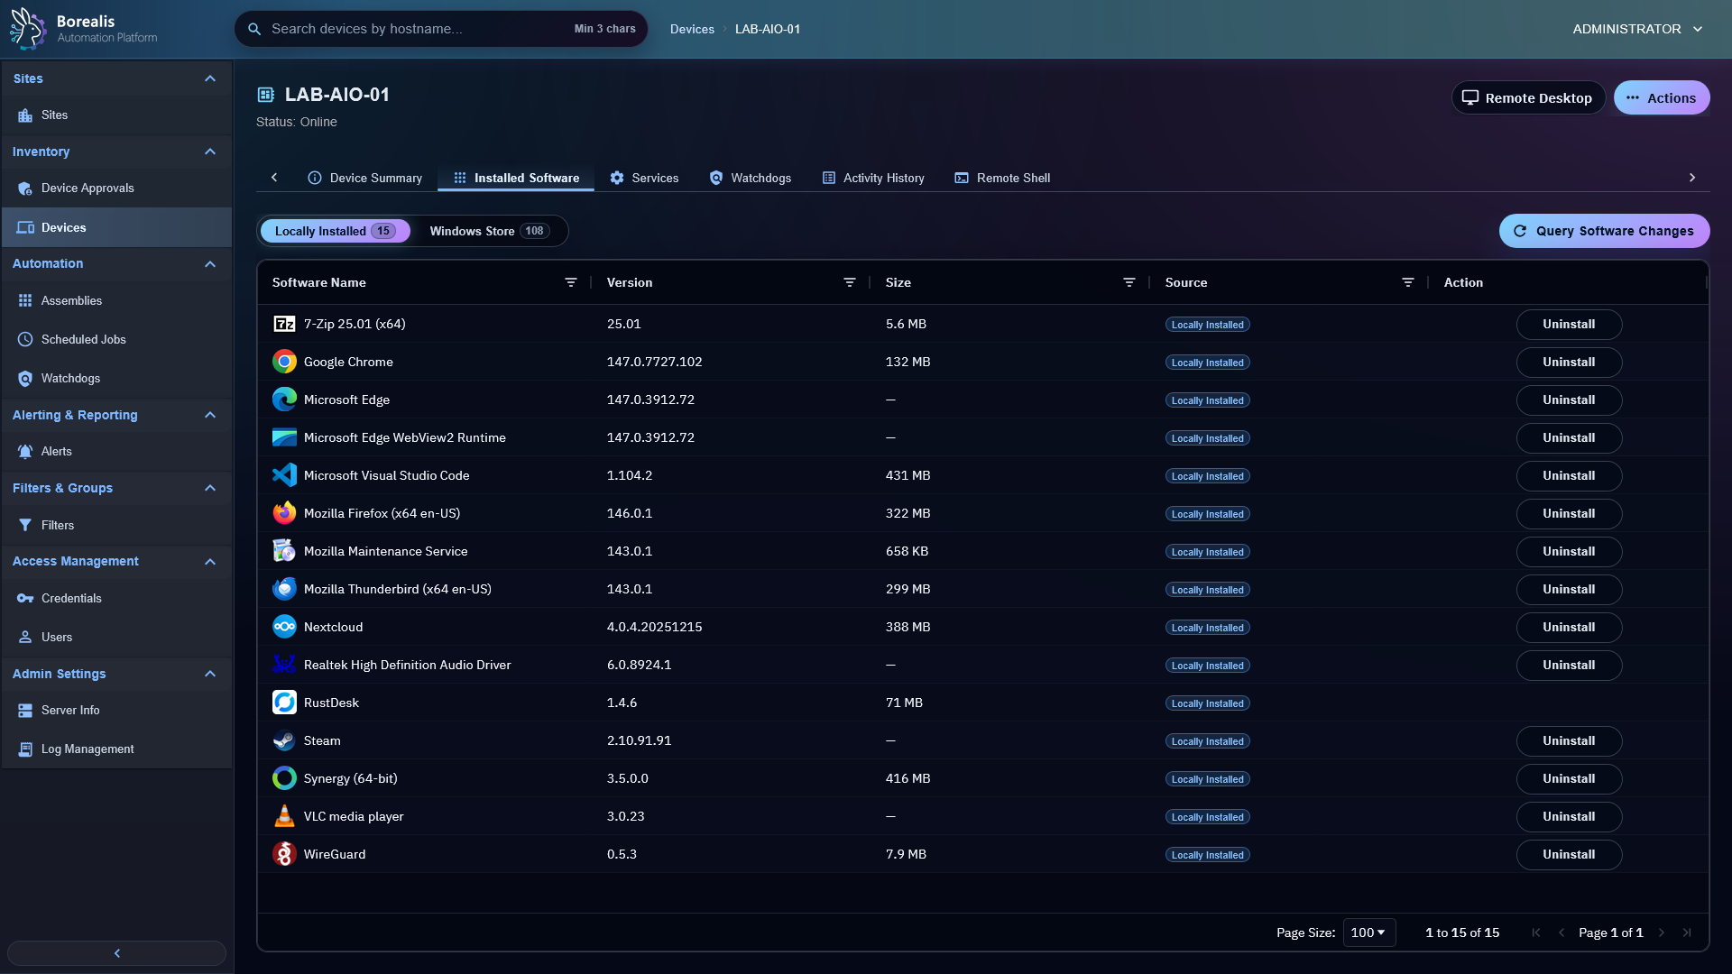This screenshot has height=974, width=1732.
Task: Click the Locally Installed badge for RustDesk
Action: (x=1207, y=703)
